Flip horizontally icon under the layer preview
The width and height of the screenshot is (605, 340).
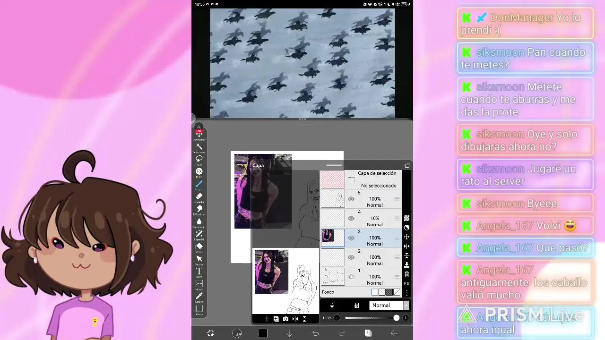point(295,319)
